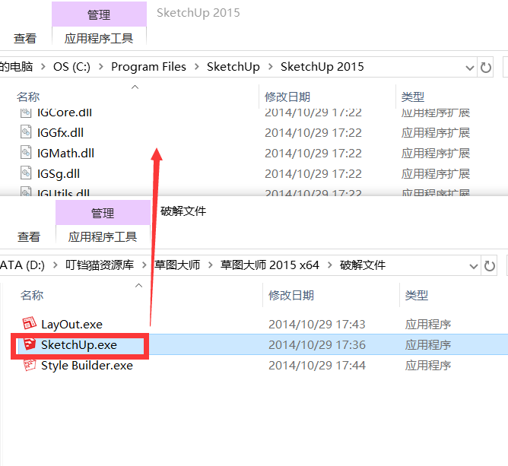Open address history dropdown in SketchUp 2015 window
This screenshot has width=508, height=466.
click(469, 68)
